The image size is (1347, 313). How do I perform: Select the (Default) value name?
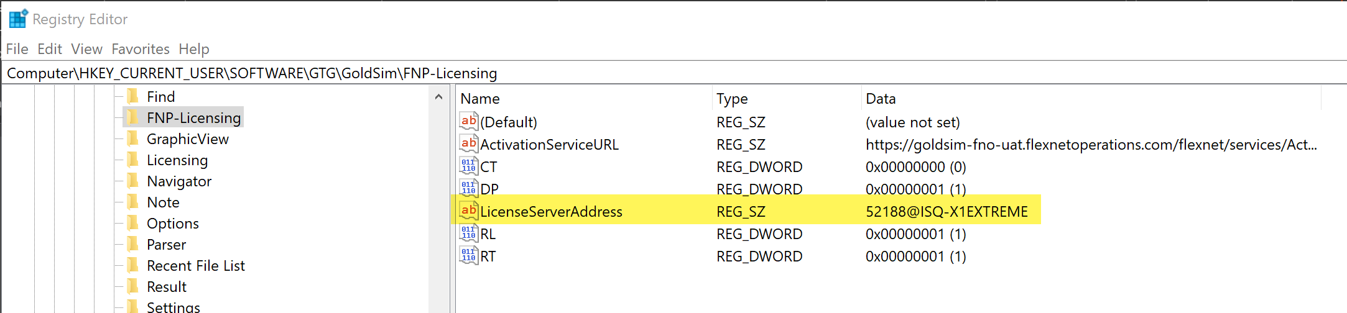509,122
